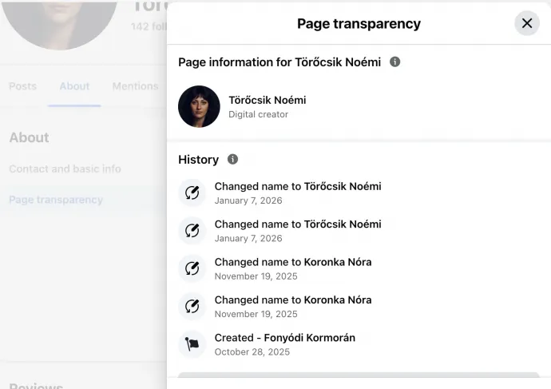The height and width of the screenshot is (389, 551).
Task: Open Contact and basic info section
Action: coord(65,169)
